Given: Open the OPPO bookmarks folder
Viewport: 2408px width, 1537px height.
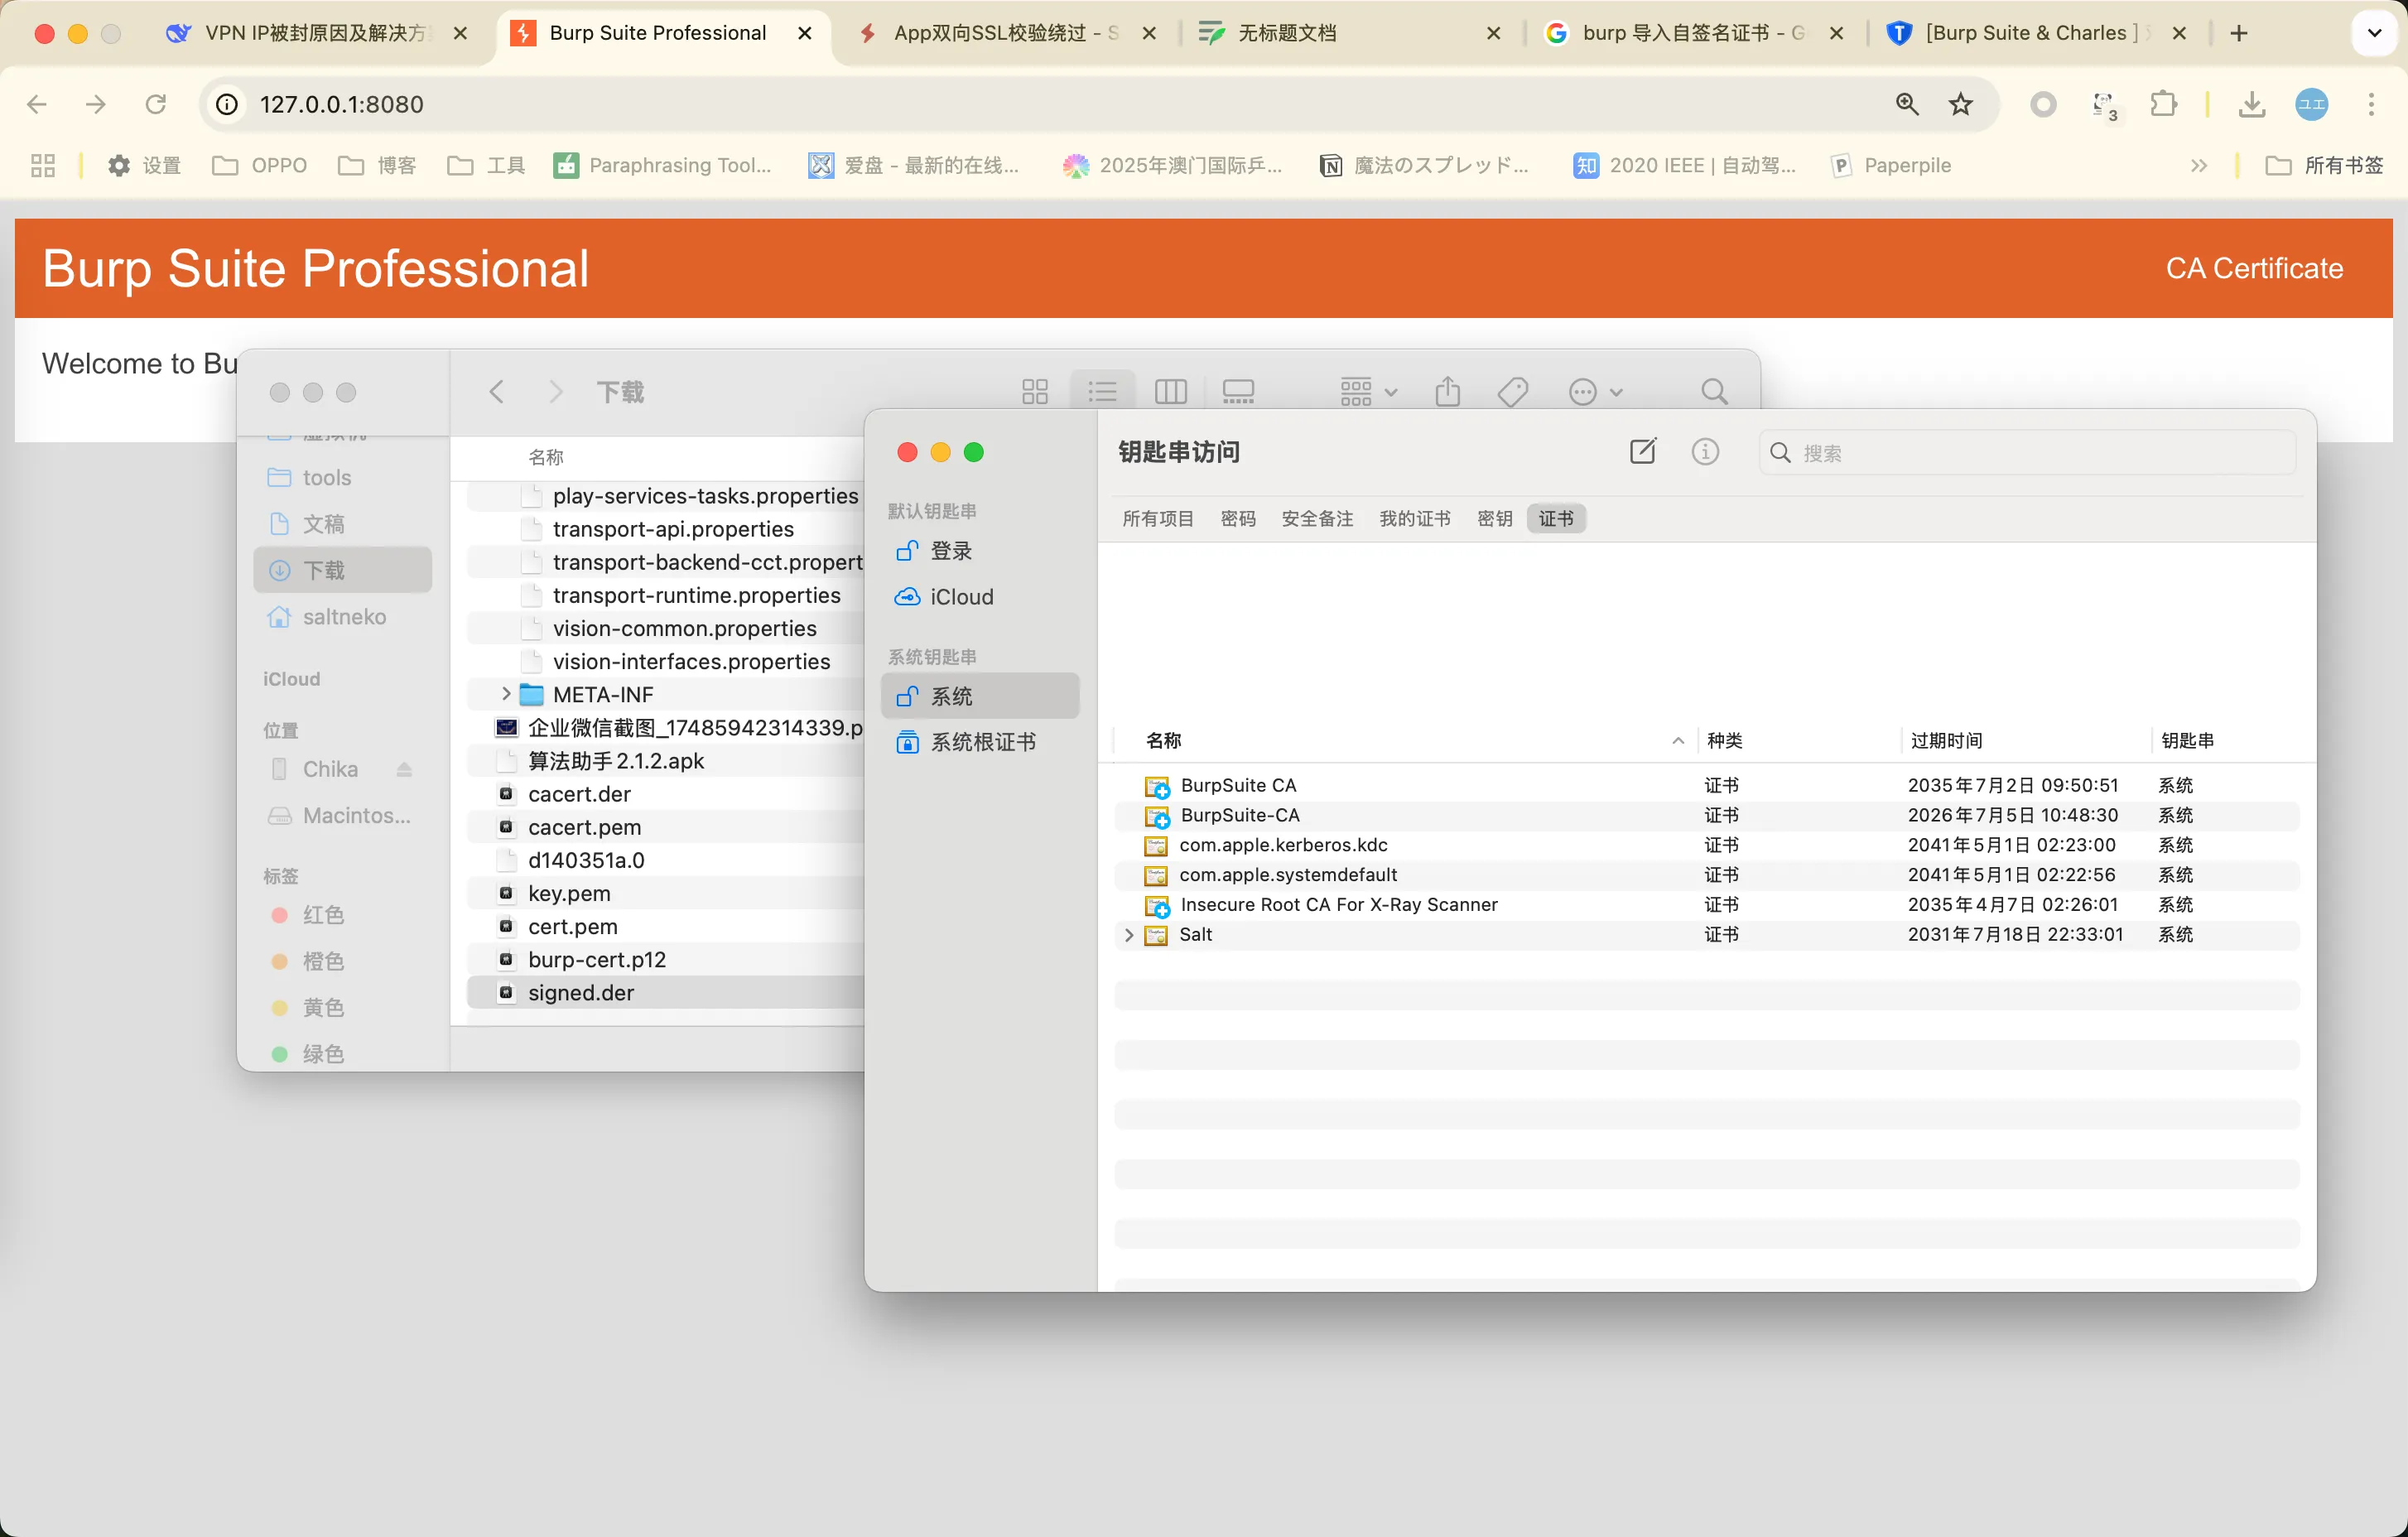Looking at the screenshot, I should (260, 165).
